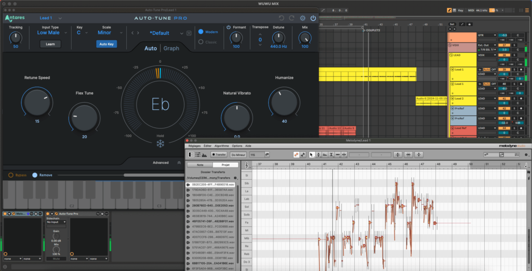This screenshot has width=532, height=271.
Task: Collapse the LEAD group track
Action: tap(450, 55)
